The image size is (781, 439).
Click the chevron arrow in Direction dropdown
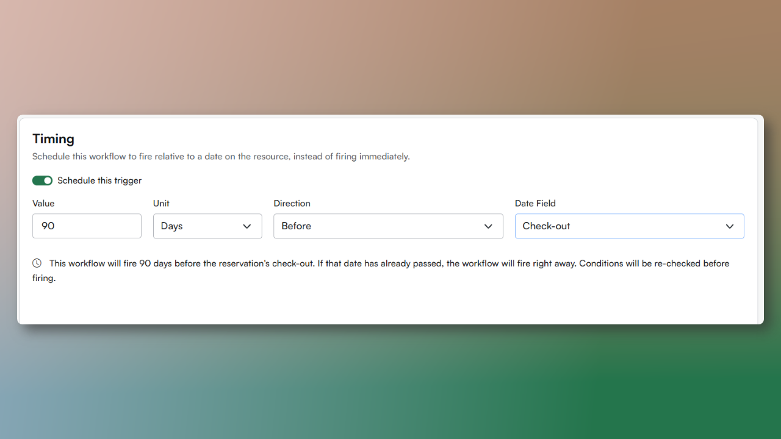tap(488, 226)
